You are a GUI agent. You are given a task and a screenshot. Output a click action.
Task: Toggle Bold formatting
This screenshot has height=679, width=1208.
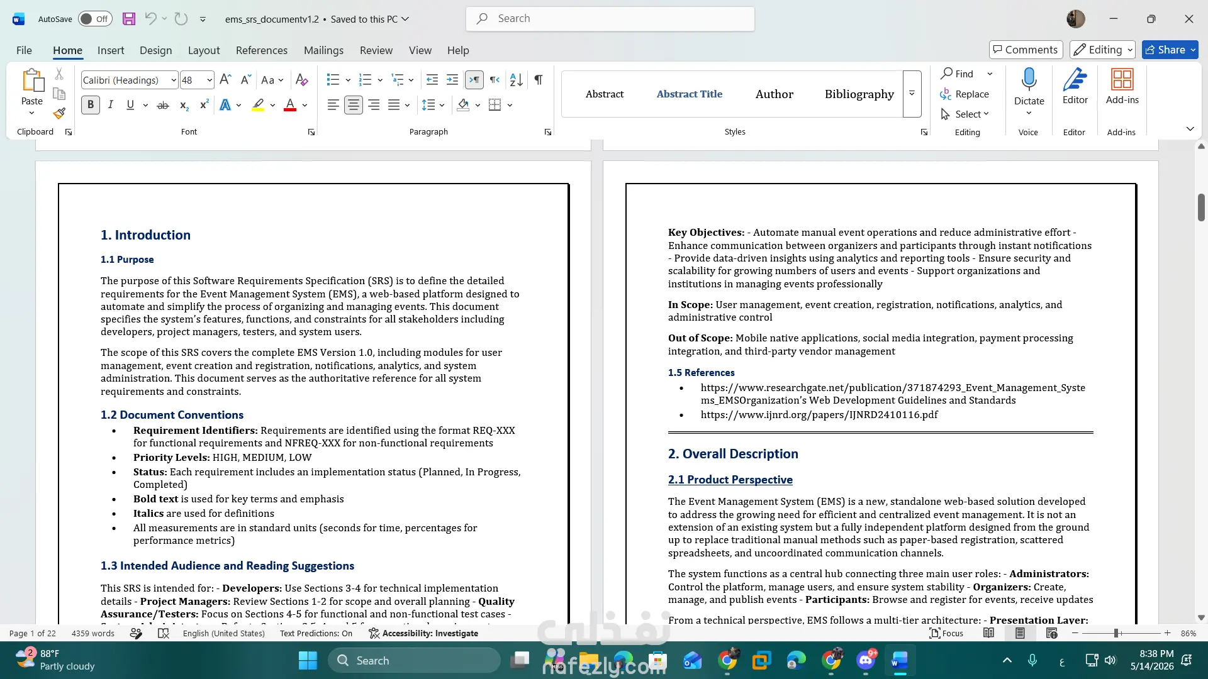click(91, 105)
